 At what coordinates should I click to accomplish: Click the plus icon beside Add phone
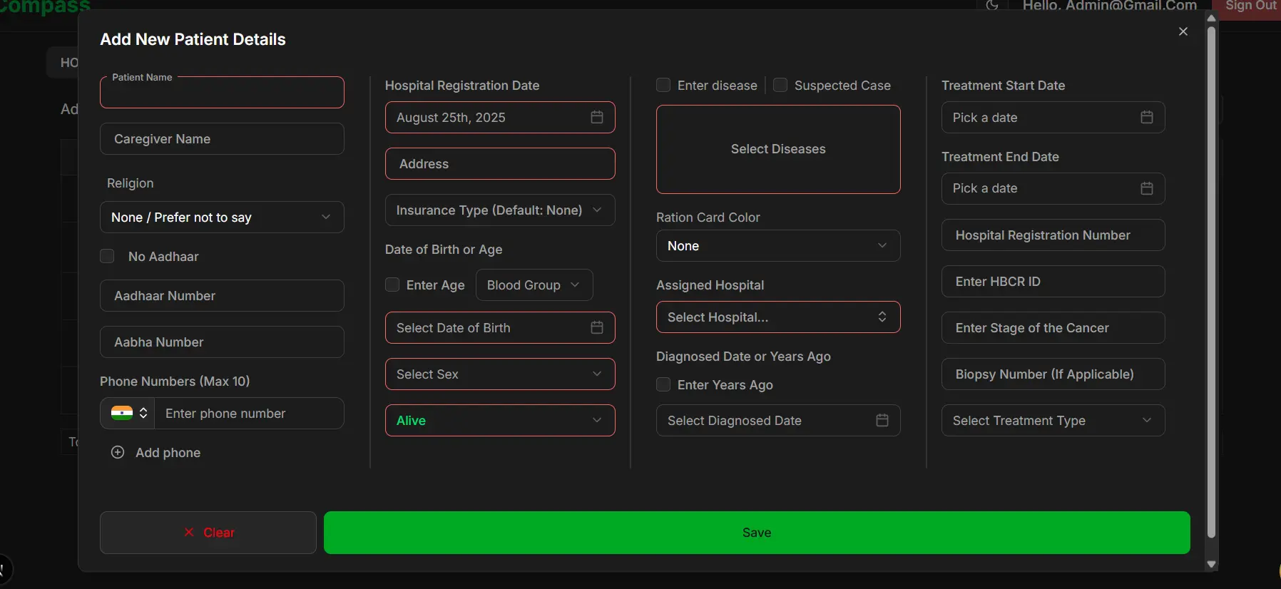[118, 452]
